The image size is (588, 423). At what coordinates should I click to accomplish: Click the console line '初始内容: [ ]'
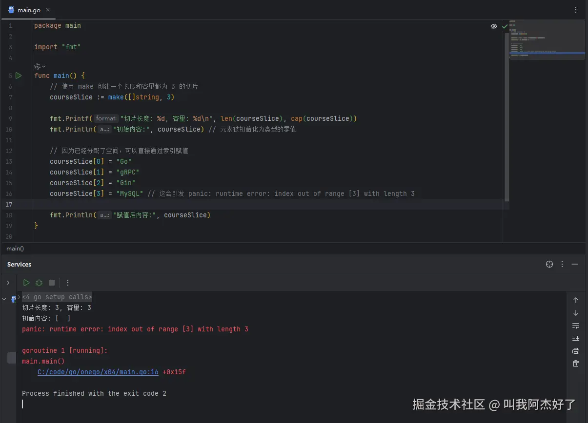(46, 318)
